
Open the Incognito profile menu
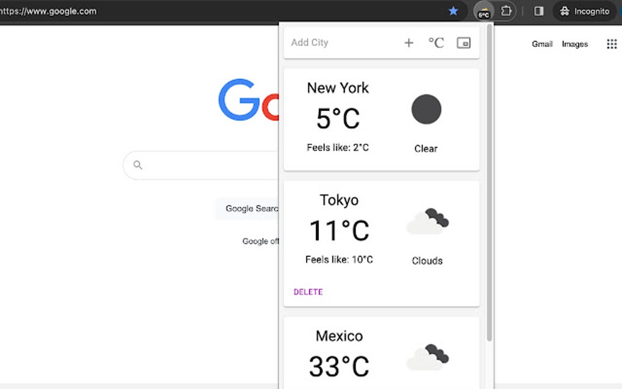pyautogui.click(x=585, y=11)
